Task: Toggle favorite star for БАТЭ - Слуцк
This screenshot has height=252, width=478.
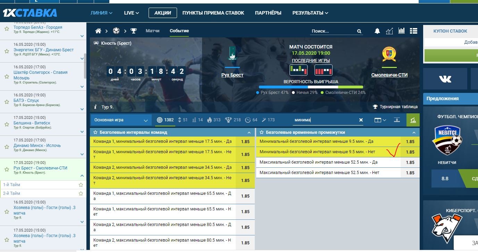Action: [x=7, y=102]
